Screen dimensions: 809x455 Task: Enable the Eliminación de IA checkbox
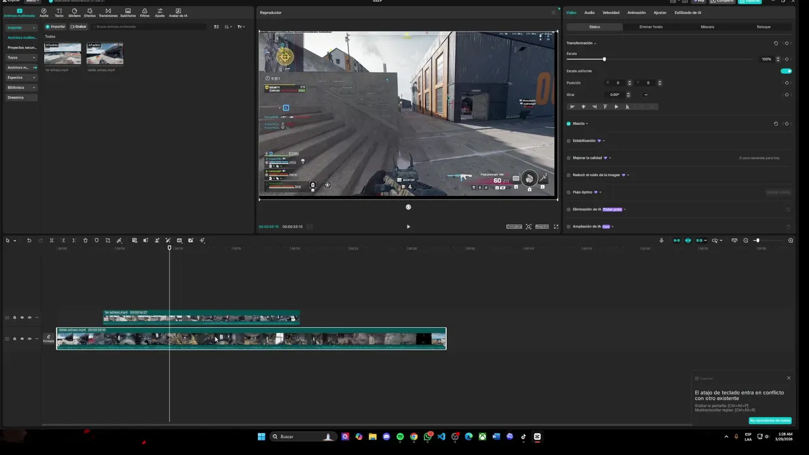[569, 209]
